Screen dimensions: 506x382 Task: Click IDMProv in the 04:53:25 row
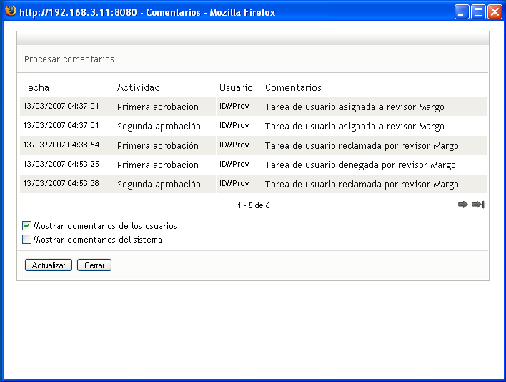pyautogui.click(x=234, y=164)
